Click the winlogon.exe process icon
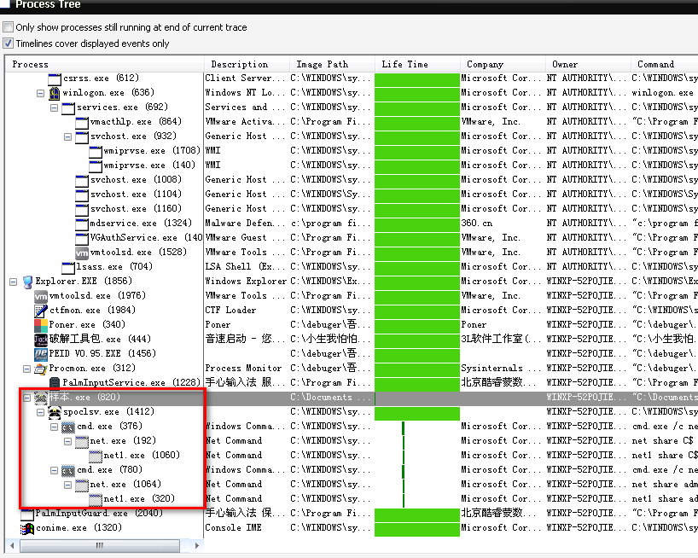698x558 pixels. [x=55, y=93]
